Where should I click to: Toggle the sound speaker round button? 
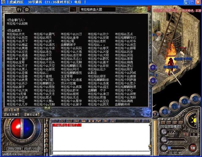[195, 99]
